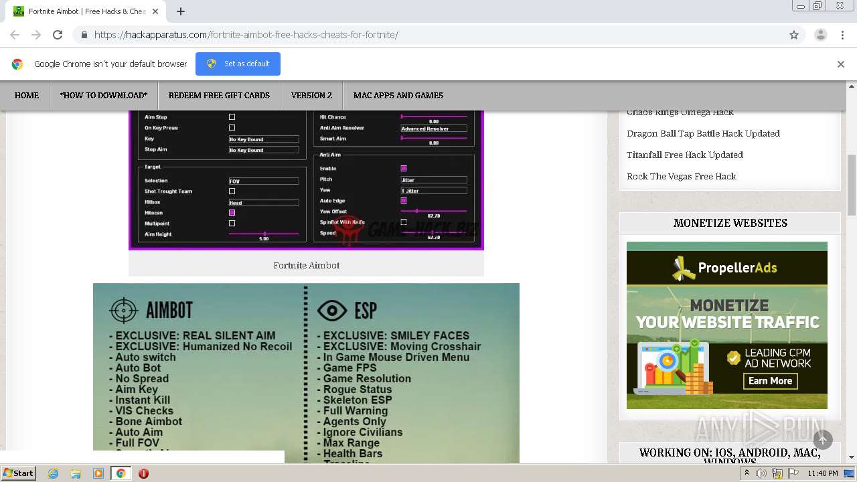Click the AIMBOT and ESP features image

tap(306, 373)
